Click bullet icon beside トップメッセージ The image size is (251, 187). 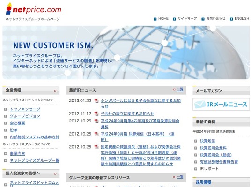pos(6,109)
